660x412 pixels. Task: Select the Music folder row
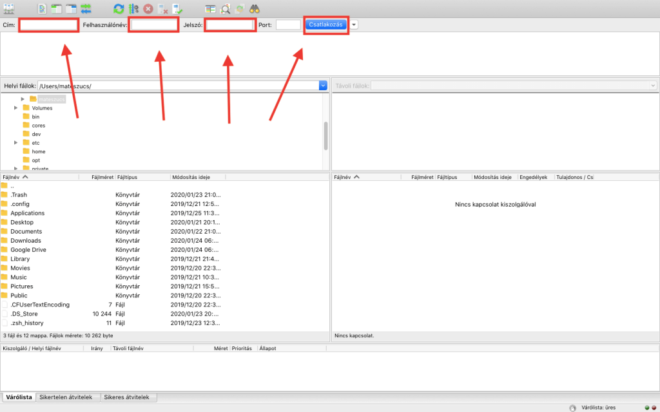tap(165, 277)
